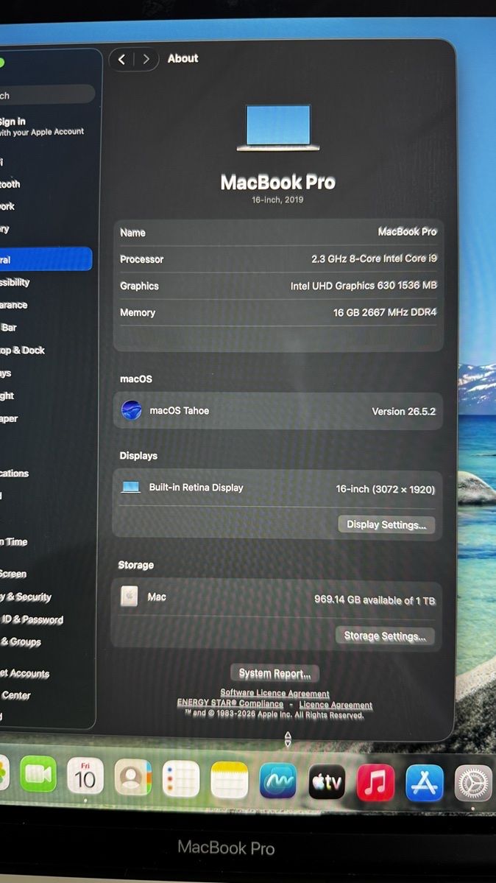This screenshot has height=883, width=496.
Task: Click the MacBook Pro laptop image
Action: point(278,127)
